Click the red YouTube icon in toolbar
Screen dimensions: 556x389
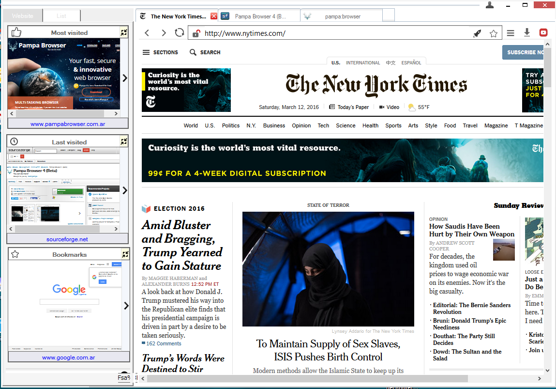pos(543,33)
